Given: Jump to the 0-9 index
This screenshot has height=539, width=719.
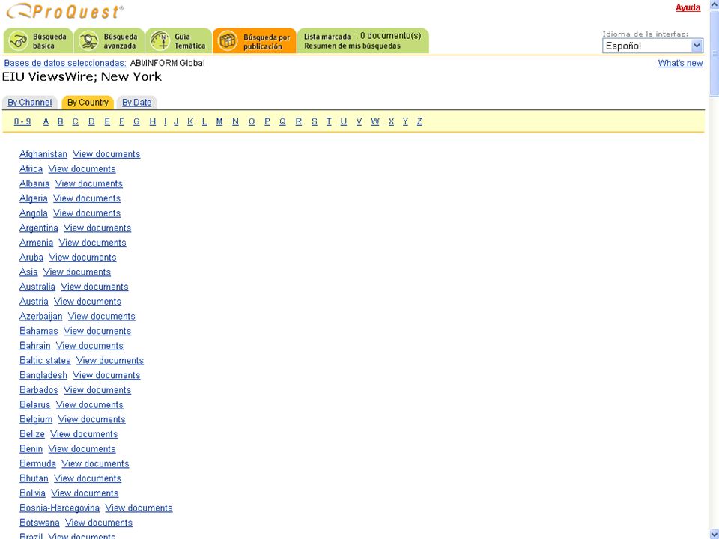Looking at the screenshot, I should pyautogui.click(x=22, y=121).
